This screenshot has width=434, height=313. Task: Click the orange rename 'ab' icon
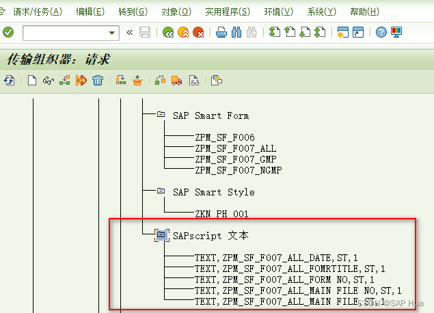pyautogui.click(x=81, y=81)
